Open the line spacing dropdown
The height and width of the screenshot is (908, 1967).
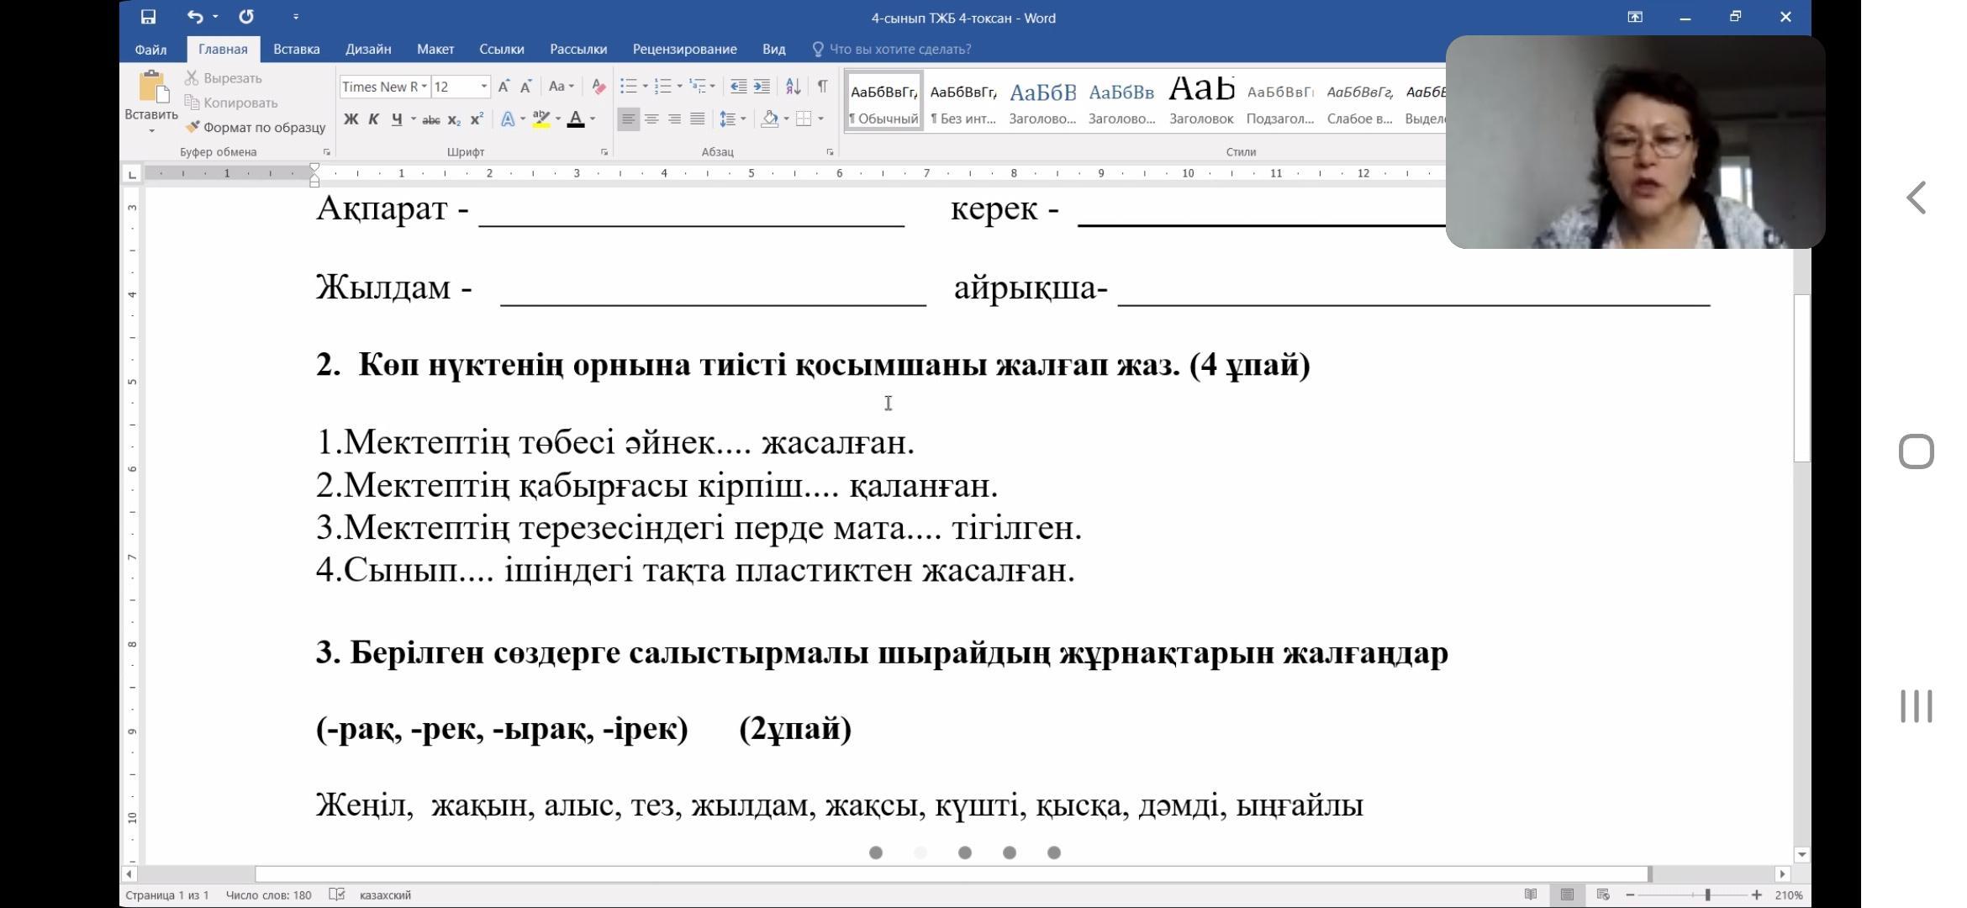(733, 119)
